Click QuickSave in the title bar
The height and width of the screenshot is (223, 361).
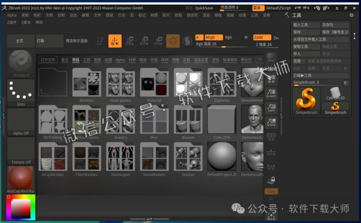[x=204, y=7]
